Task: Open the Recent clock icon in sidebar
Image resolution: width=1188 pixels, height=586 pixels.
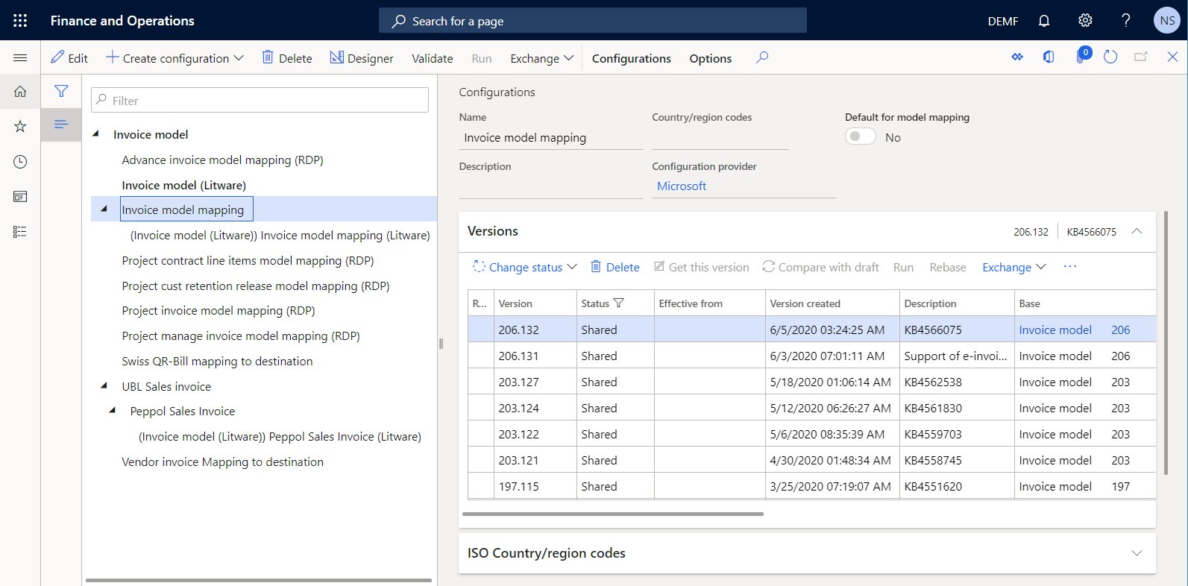Action: (20, 162)
